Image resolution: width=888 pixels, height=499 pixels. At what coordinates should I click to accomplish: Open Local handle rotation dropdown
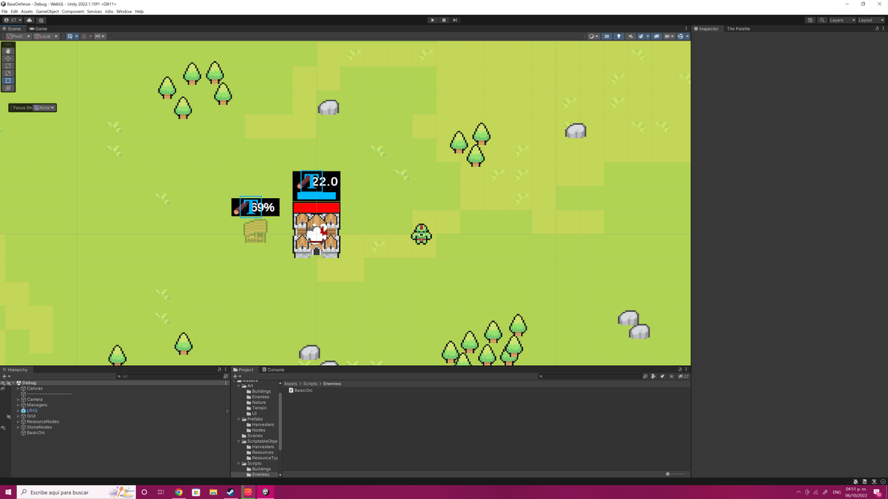(x=46, y=36)
